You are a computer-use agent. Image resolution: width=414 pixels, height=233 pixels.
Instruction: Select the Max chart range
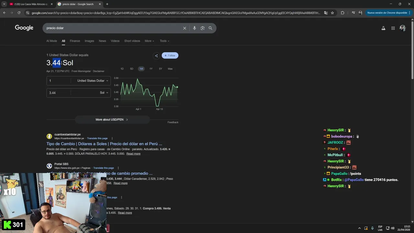coord(170,69)
